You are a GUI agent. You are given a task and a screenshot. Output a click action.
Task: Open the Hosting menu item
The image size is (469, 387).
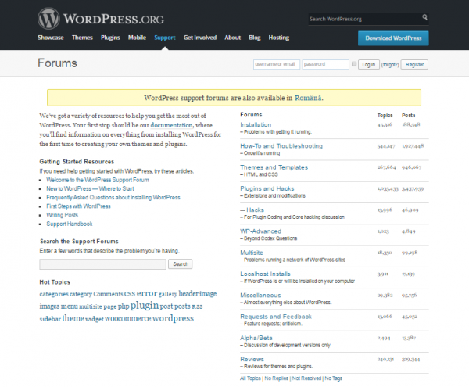click(x=279, y=38)
